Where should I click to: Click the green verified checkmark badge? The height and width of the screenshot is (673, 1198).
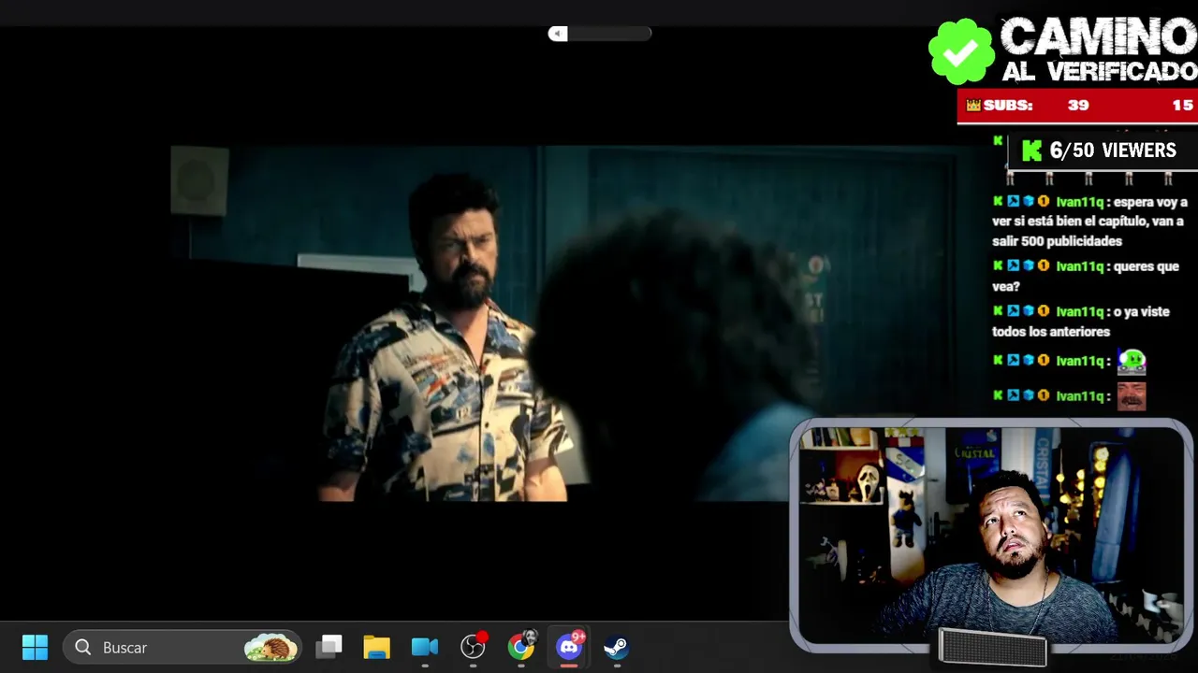tap(961, 52)
